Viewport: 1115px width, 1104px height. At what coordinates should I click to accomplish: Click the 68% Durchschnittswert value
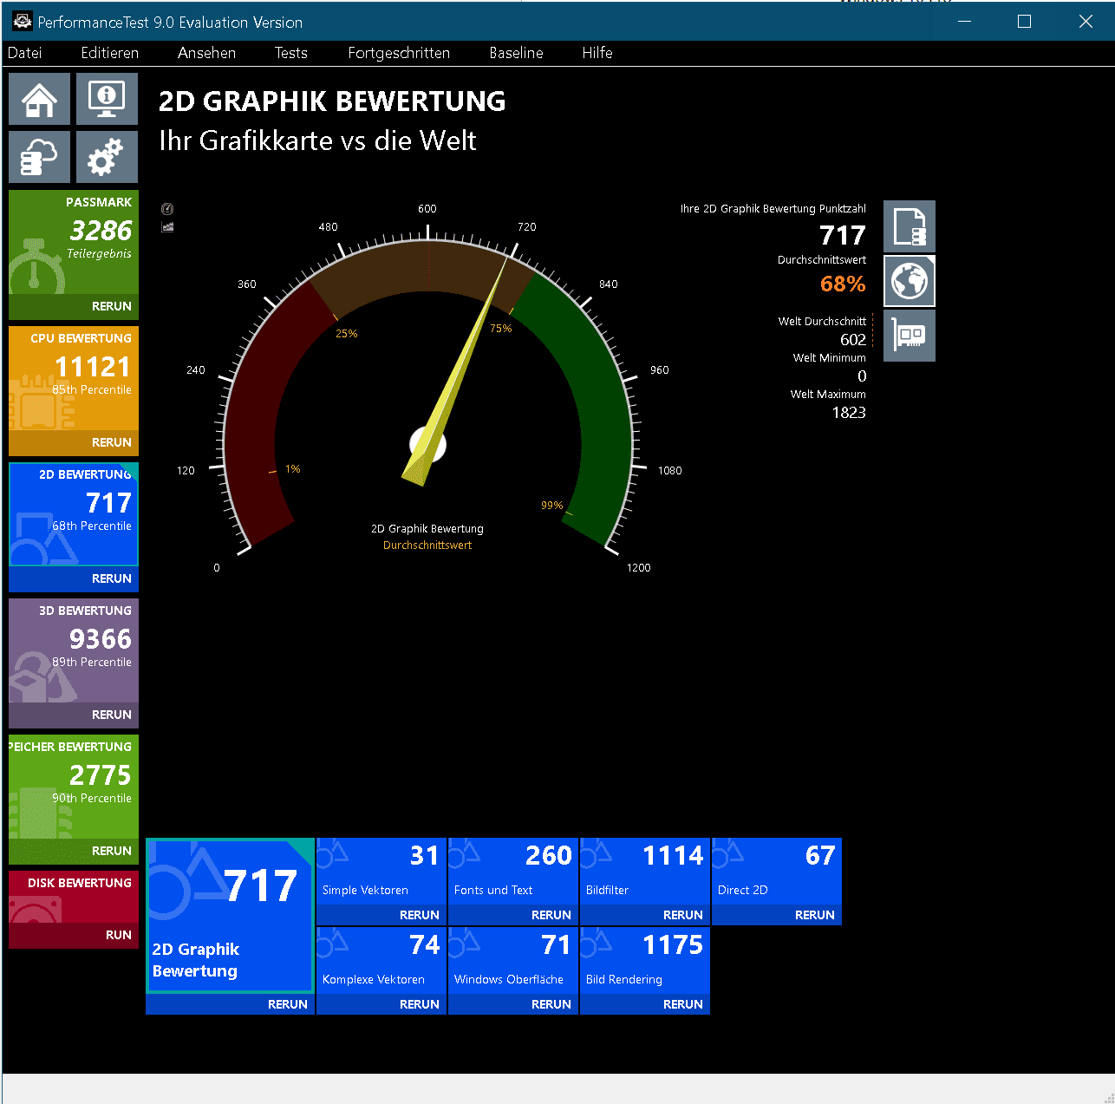843,284
